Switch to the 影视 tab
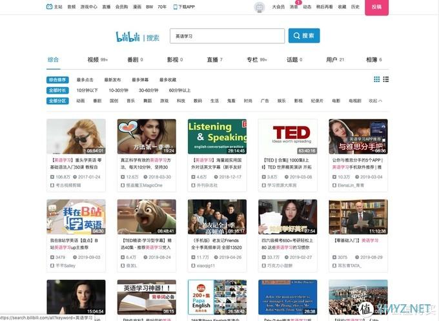The height and width of the screenshot is (321, 439). tap(175, 59)
